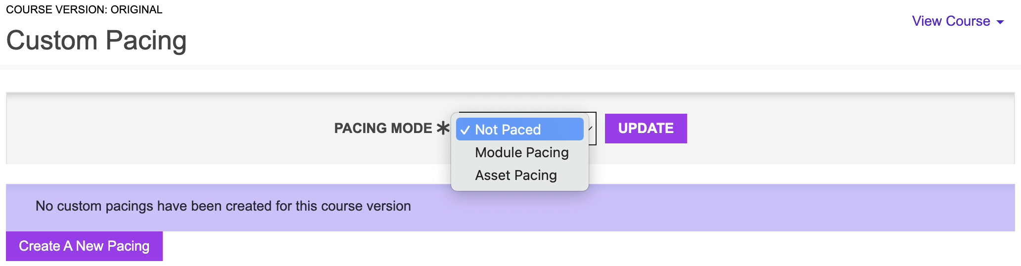Click the Custom Pacing page heading
Screen dimensions: 1021x266
96,41
